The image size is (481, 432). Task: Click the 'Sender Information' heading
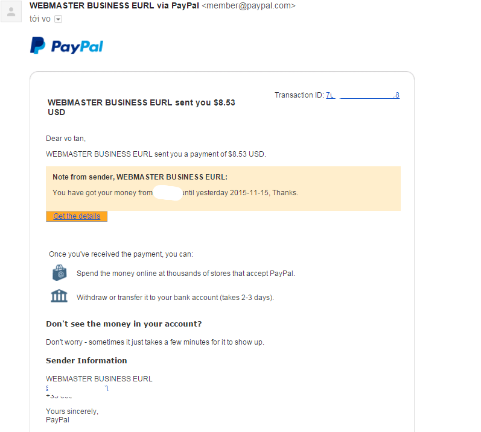[86, 361]
